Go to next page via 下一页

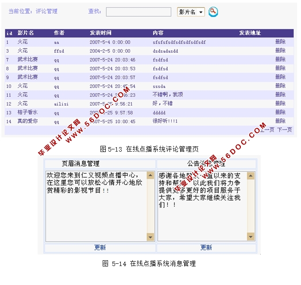click(285, 130)
